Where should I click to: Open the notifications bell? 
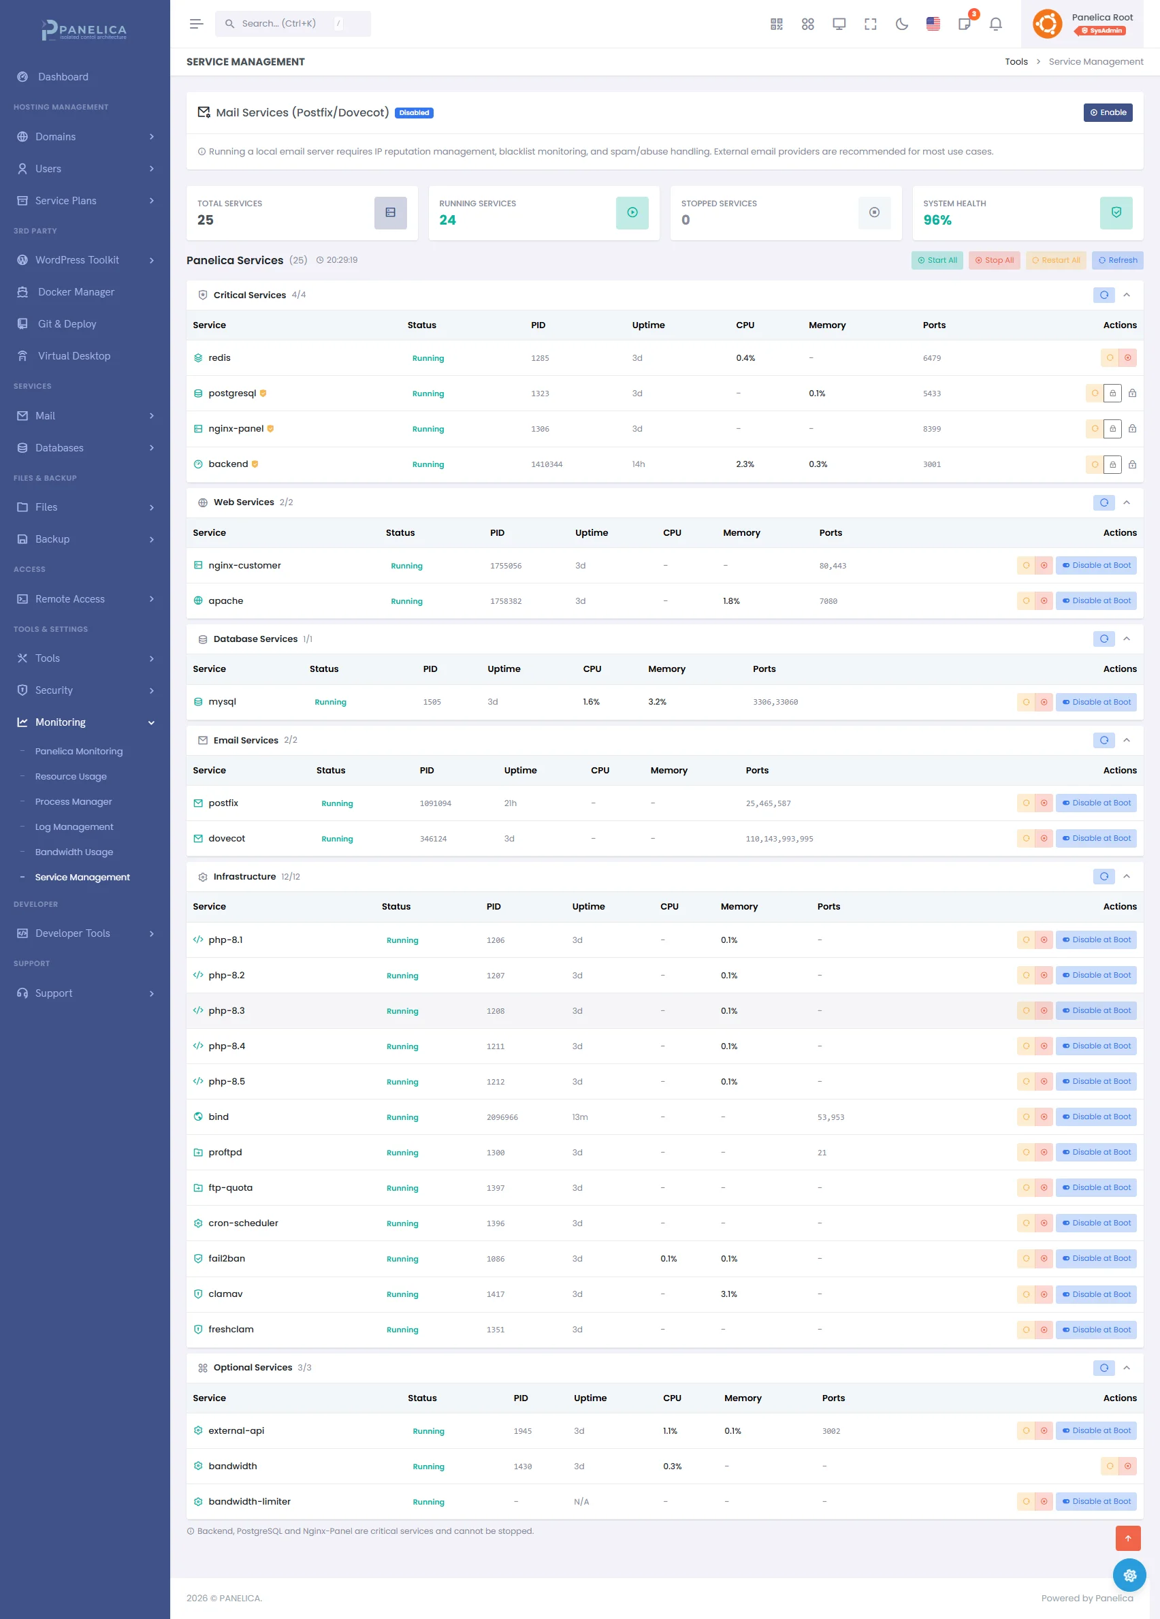(995, 25)
